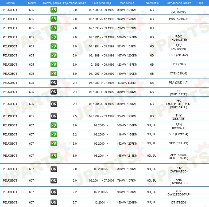The height and width of the screenshot is (207, 209).
Task: Click power value 116kW / 158KM
Action: pos(127,134)
